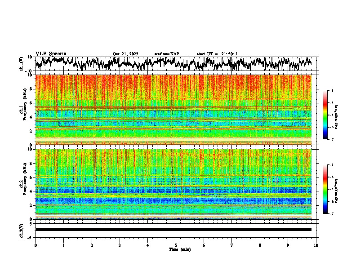The width and height of the screenshot is (356, 275).
Task: Click the 'ch.1(V)' axis label
Action: 22,64
